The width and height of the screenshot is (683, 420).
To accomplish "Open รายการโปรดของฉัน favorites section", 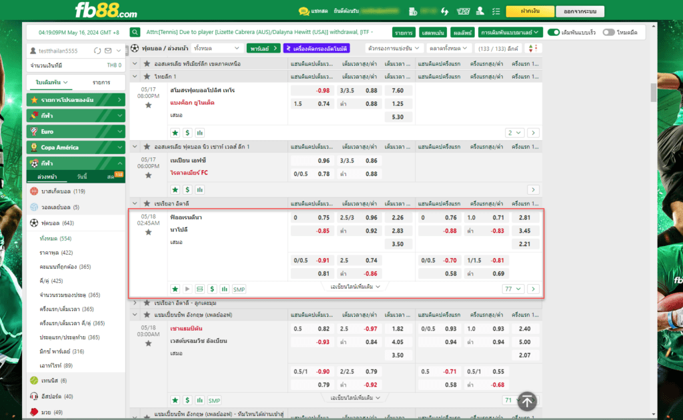I will coord(76,100).
